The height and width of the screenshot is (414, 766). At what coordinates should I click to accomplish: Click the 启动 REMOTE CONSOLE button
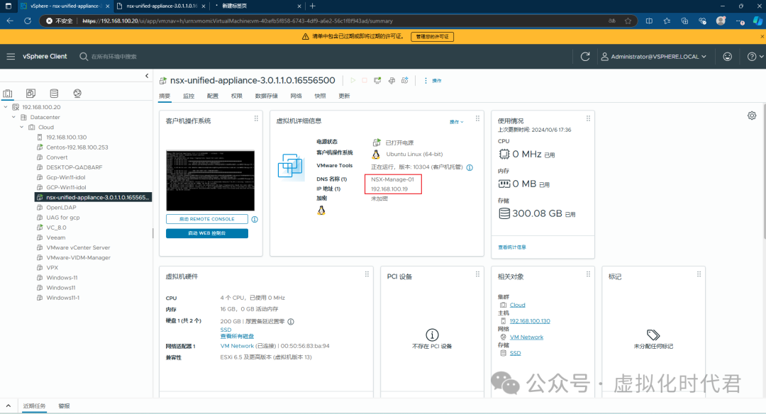206,219
